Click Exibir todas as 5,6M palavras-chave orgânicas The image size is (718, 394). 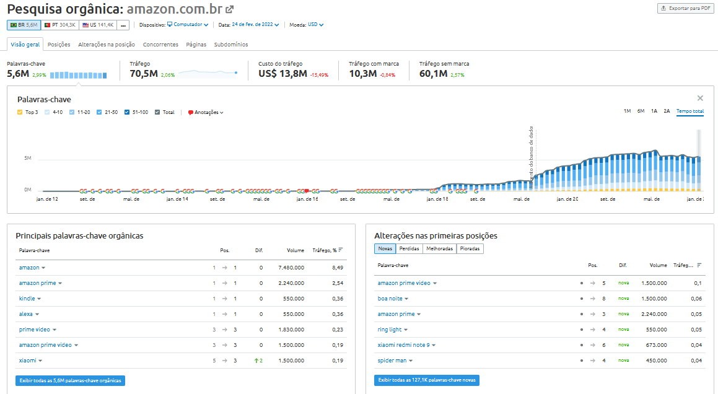click(x=70, y=380)
